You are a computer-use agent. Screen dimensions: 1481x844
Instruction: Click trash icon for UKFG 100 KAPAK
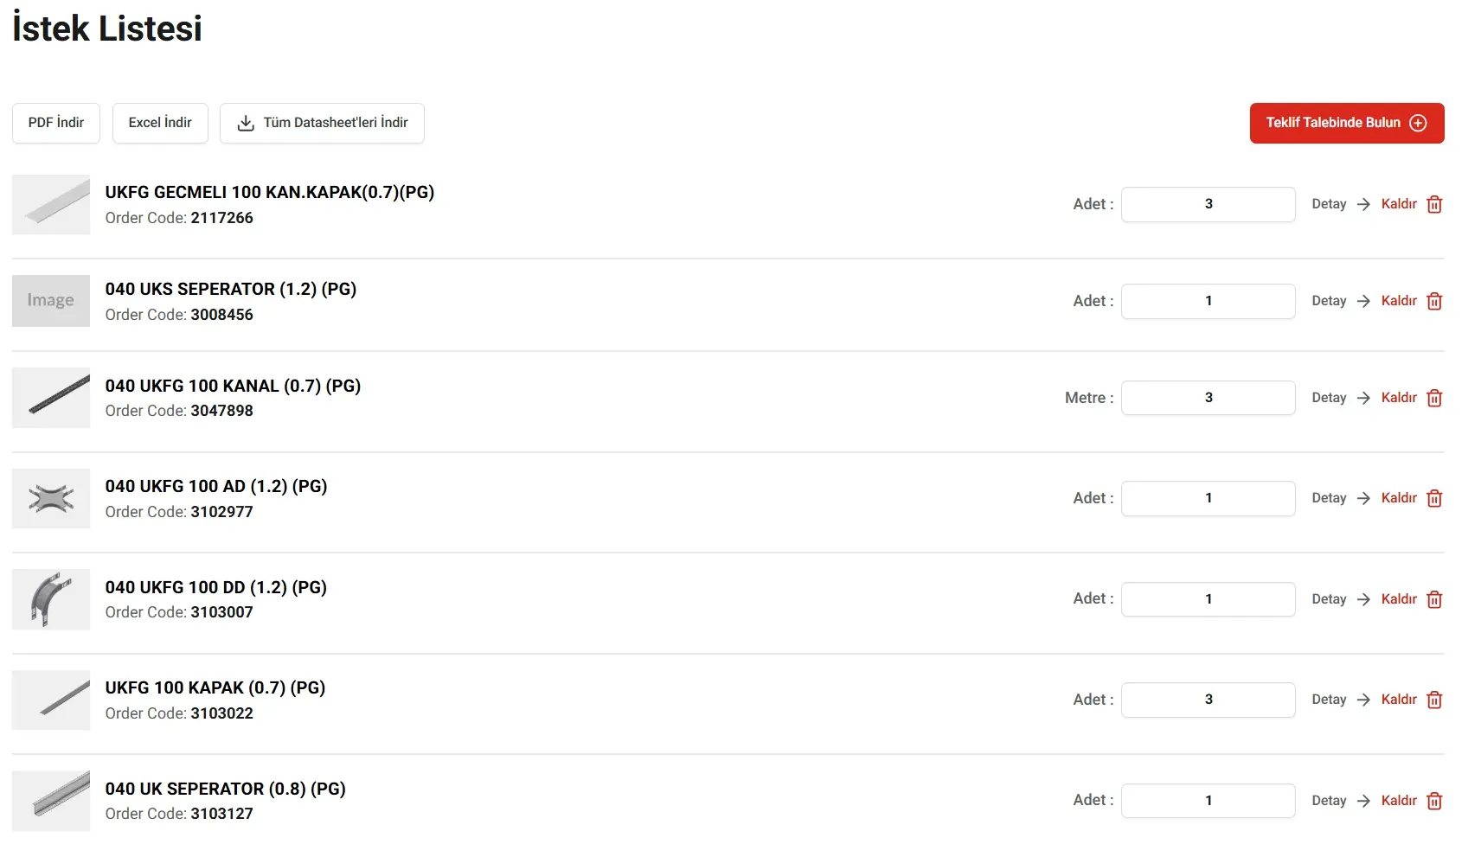[1434, 700]
